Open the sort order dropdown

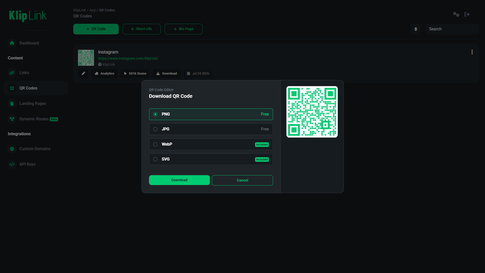[x=416, y=29]
